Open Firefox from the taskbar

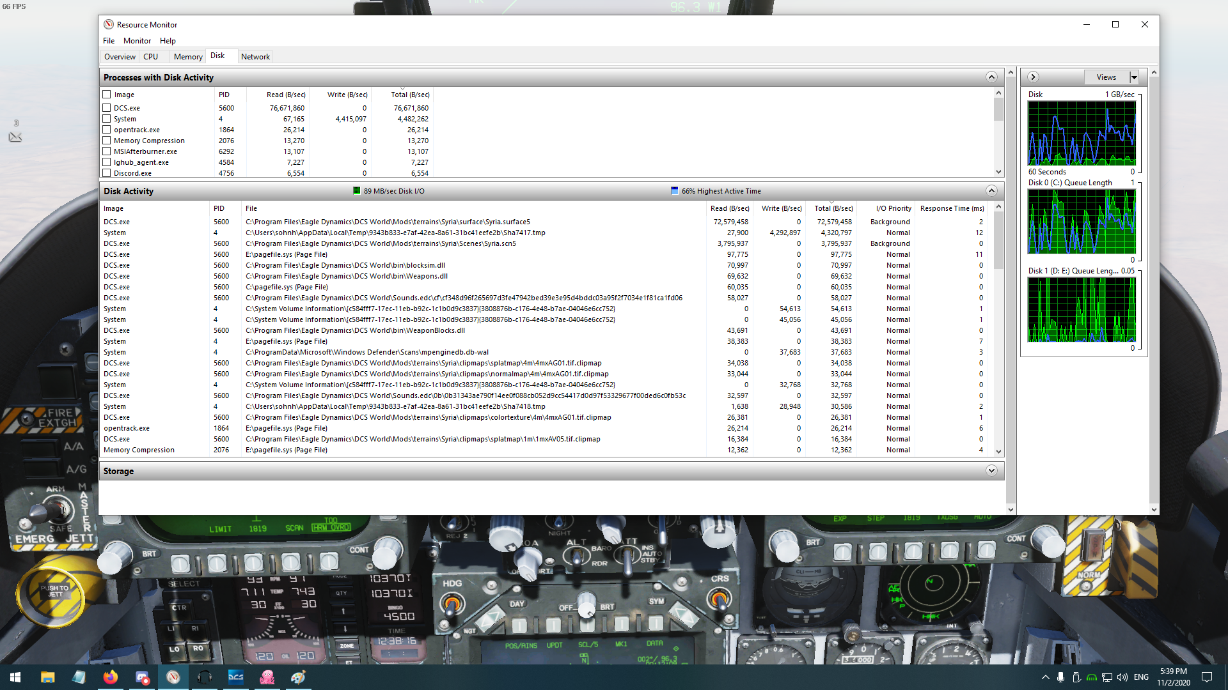[111, 677]
